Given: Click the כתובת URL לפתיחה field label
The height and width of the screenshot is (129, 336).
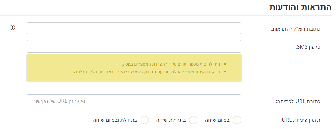Looking at the screenshot, I should pos(298,101).
